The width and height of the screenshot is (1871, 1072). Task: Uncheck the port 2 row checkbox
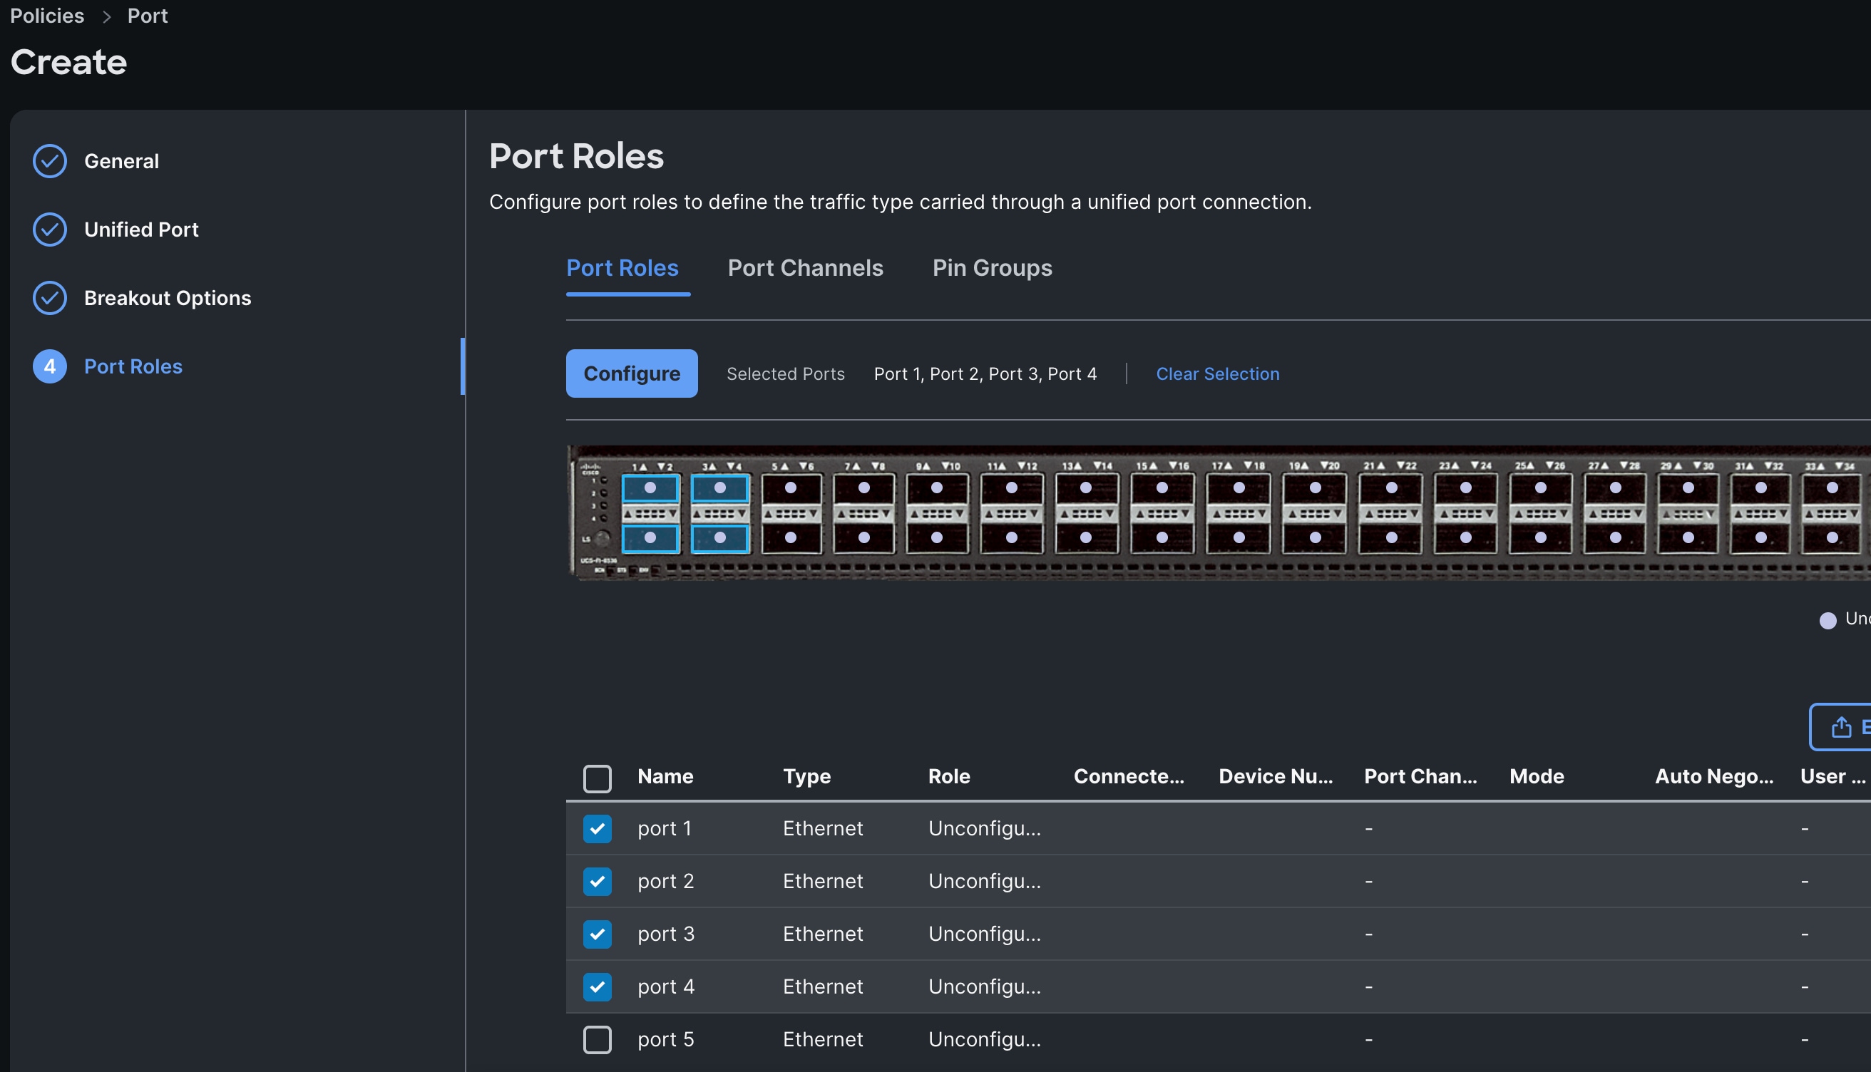tap(597, 881)
